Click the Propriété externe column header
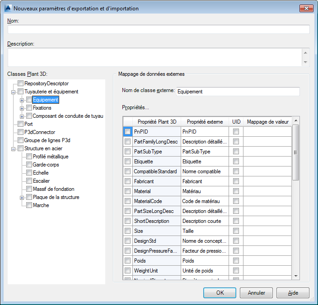The image size is (318, 305). (x=205, y=122)
